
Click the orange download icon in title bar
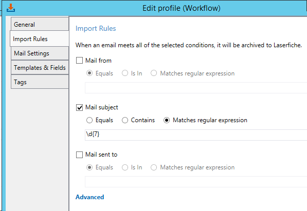point(11,8)
